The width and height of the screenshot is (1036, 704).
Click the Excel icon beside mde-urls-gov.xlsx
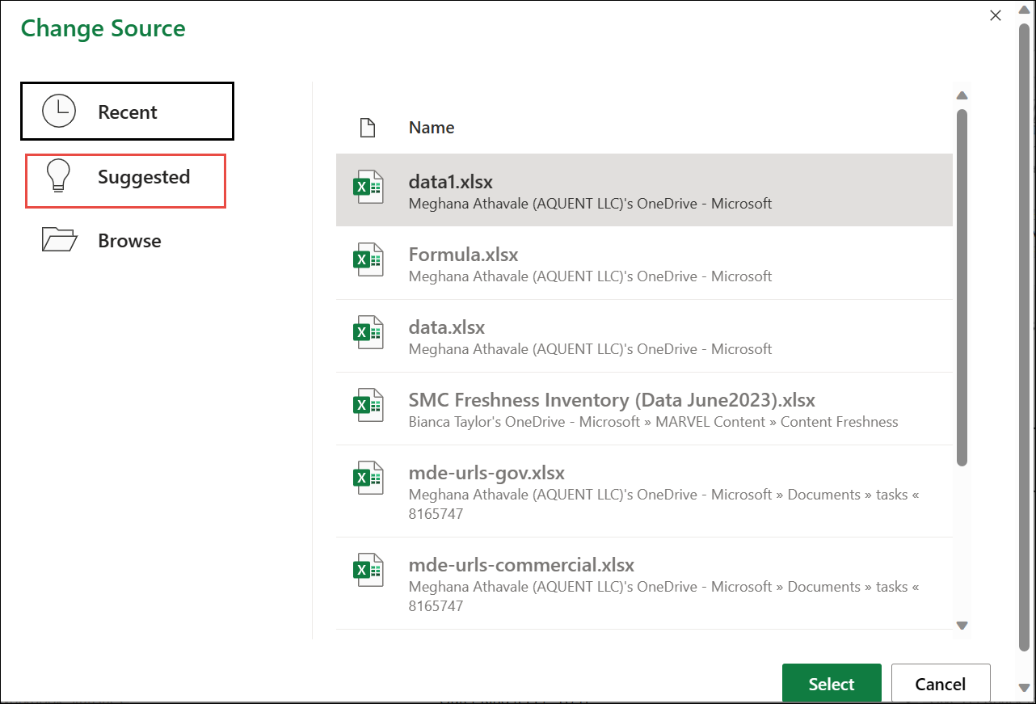[368, 478]
